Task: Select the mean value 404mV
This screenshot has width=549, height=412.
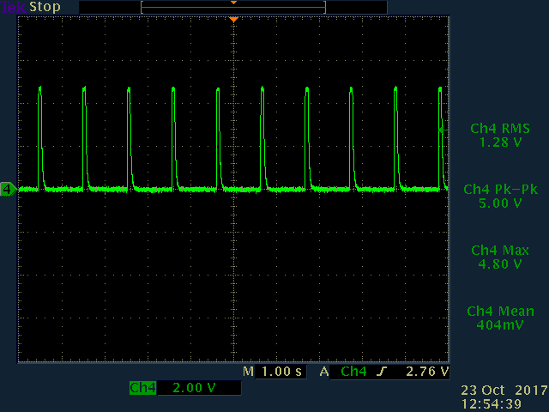Action: pyautogui.click(x=500, y=324)
